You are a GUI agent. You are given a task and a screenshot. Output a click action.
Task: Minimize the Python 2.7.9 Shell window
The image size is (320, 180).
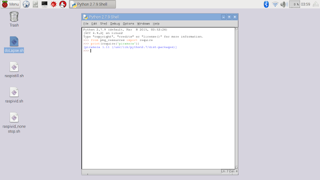click(x=223, y=17)
